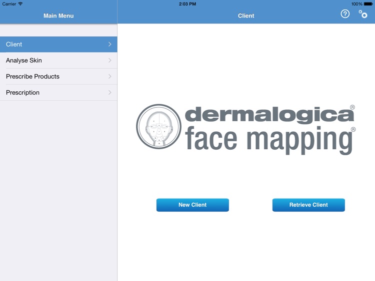Open settings via the gears icon
Viewport: 375px width, 281px height.
click(x=363, y=14)
